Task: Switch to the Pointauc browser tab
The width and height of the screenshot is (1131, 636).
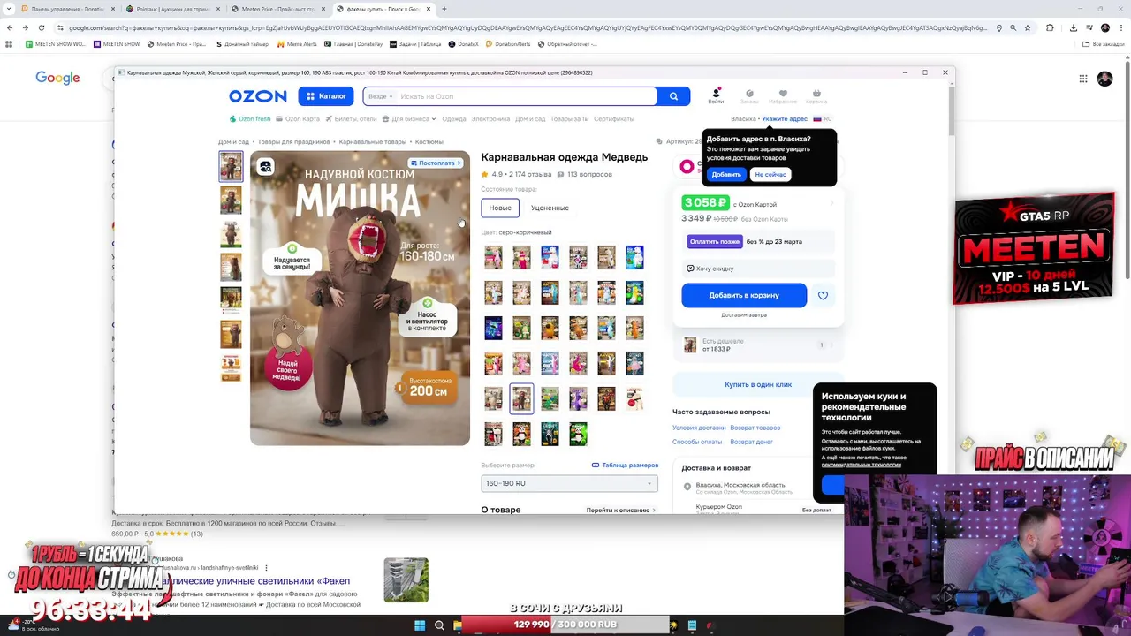Action: pyautogui.click(x=172, y=9)
